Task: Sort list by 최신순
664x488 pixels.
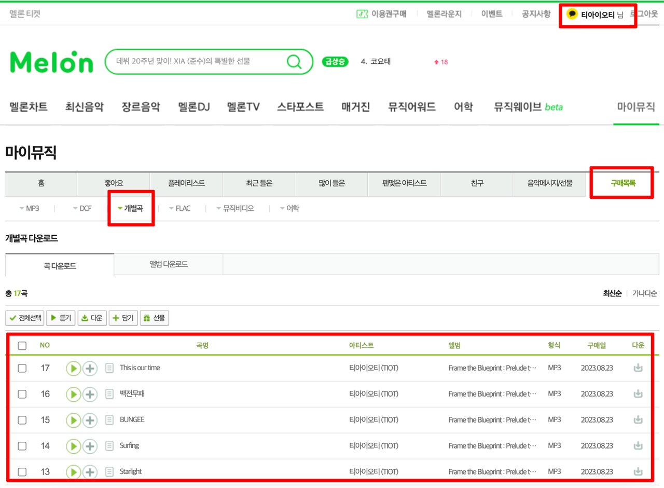Action: [x=612, y=293]
